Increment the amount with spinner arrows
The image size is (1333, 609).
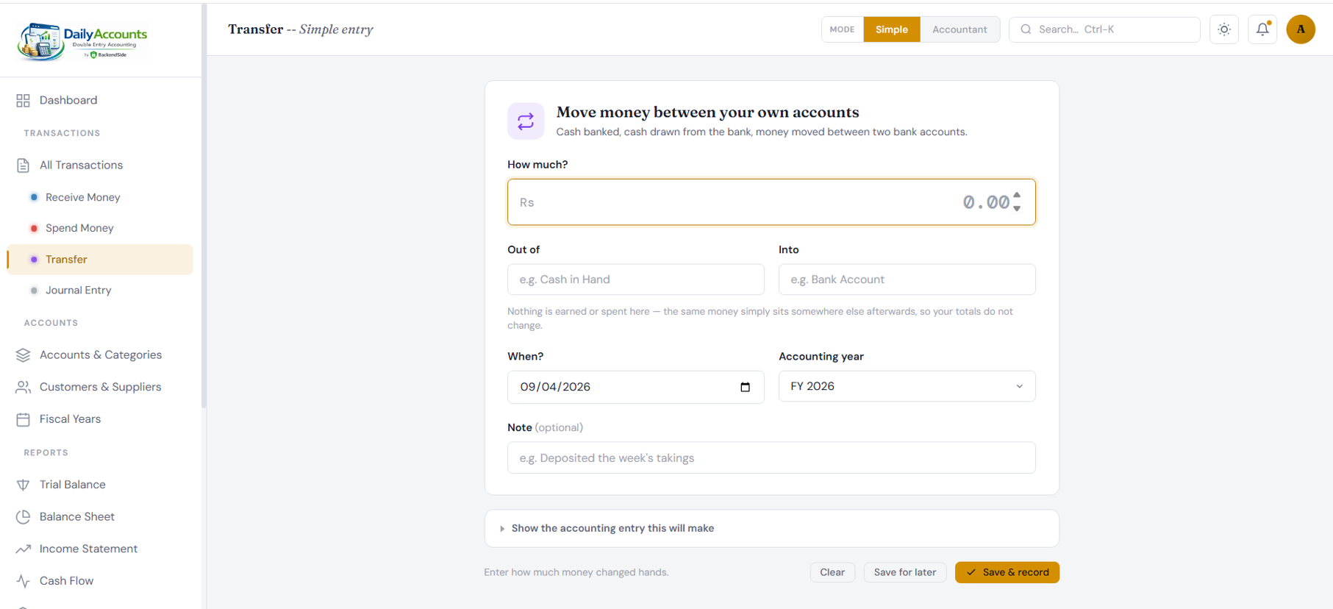[x=1017, y=196]
